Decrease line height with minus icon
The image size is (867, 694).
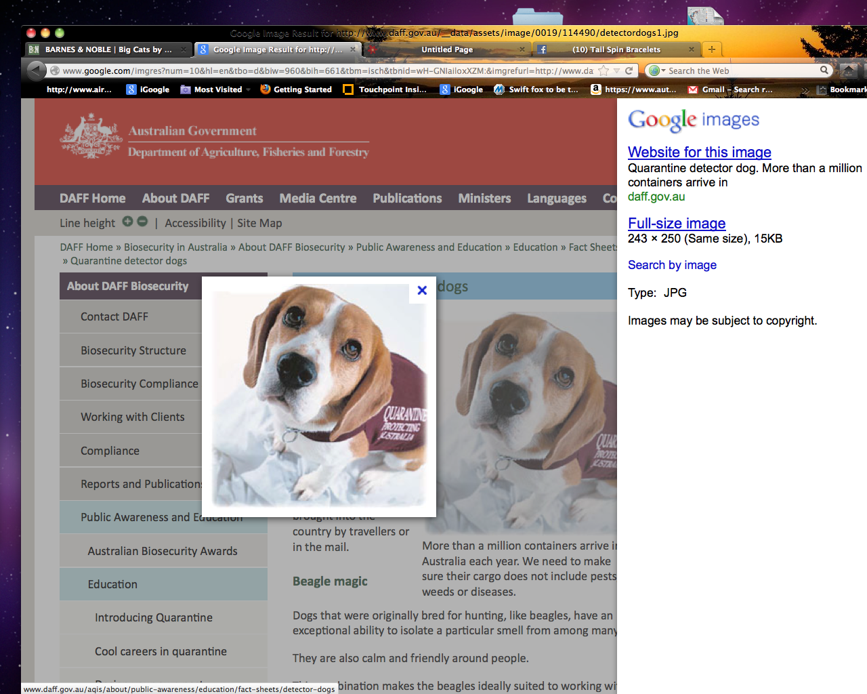click(x=142, y=222)
